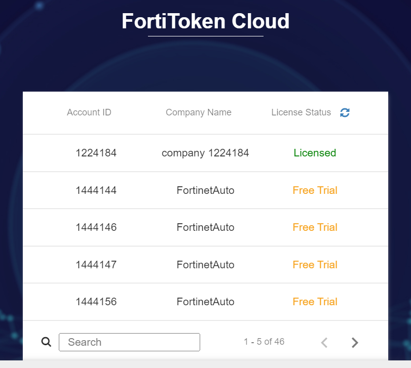Select the FortinetAuto row with ID 1444146
This screenshot has height=368, width=411.
pos(205,227)
